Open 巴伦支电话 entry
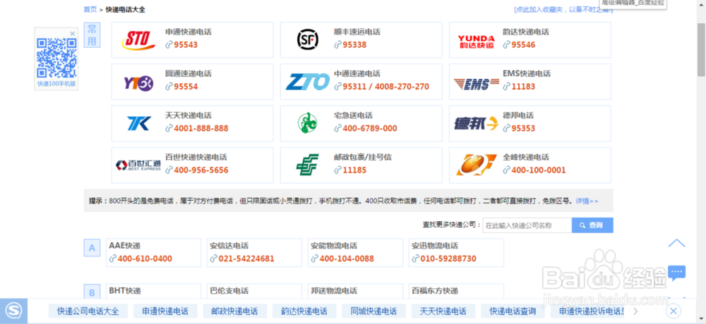The image size is (706, 324). 229,291
